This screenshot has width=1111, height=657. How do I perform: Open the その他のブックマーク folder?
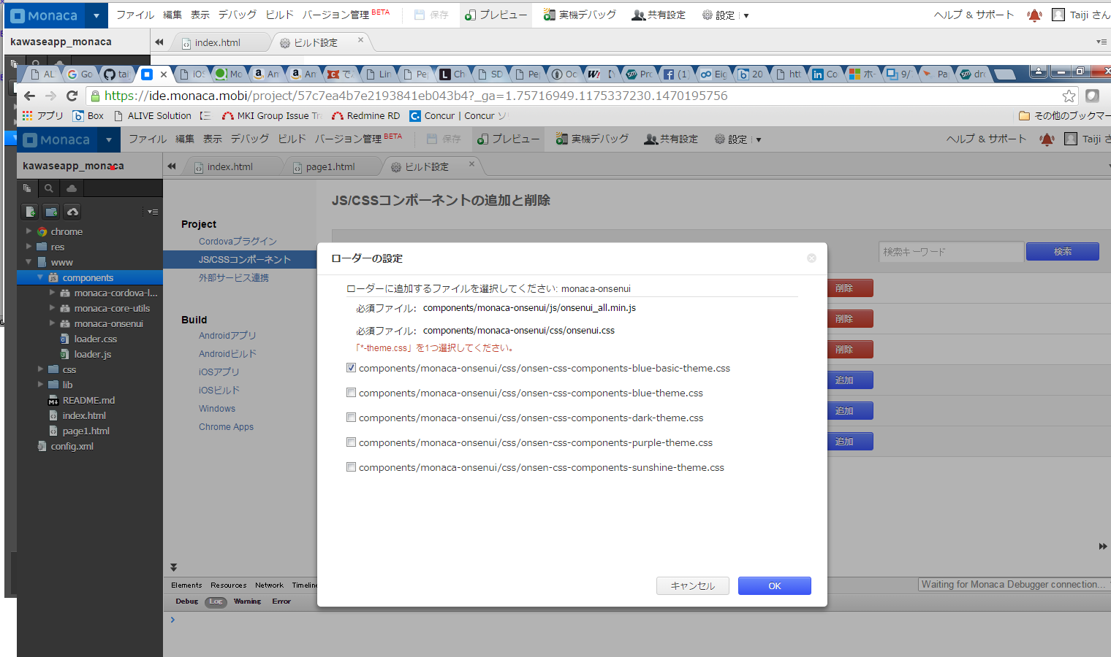[x=1064, y=115]
